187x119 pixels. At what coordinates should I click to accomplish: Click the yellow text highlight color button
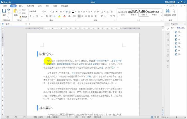[x=59, y=16]
